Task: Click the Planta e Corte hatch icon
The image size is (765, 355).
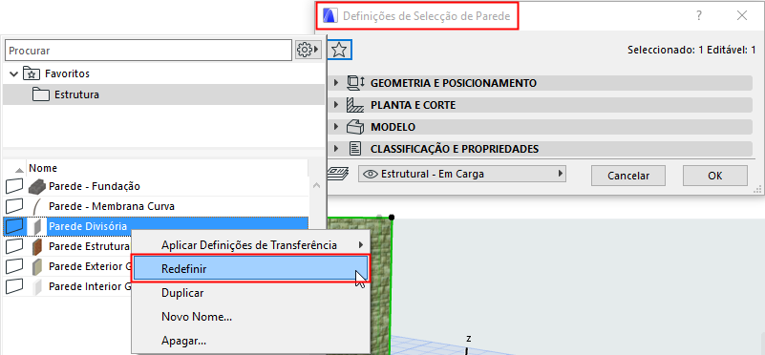Action: [355, 105]
